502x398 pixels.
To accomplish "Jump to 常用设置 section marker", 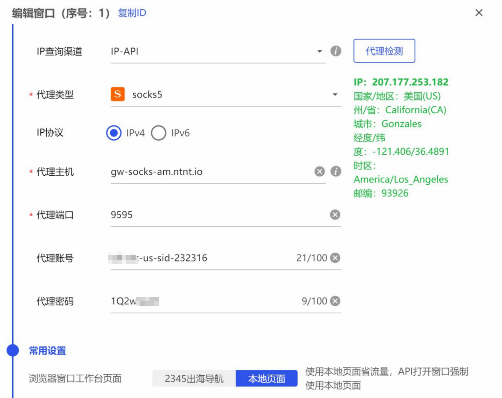I will click(13, 350).
